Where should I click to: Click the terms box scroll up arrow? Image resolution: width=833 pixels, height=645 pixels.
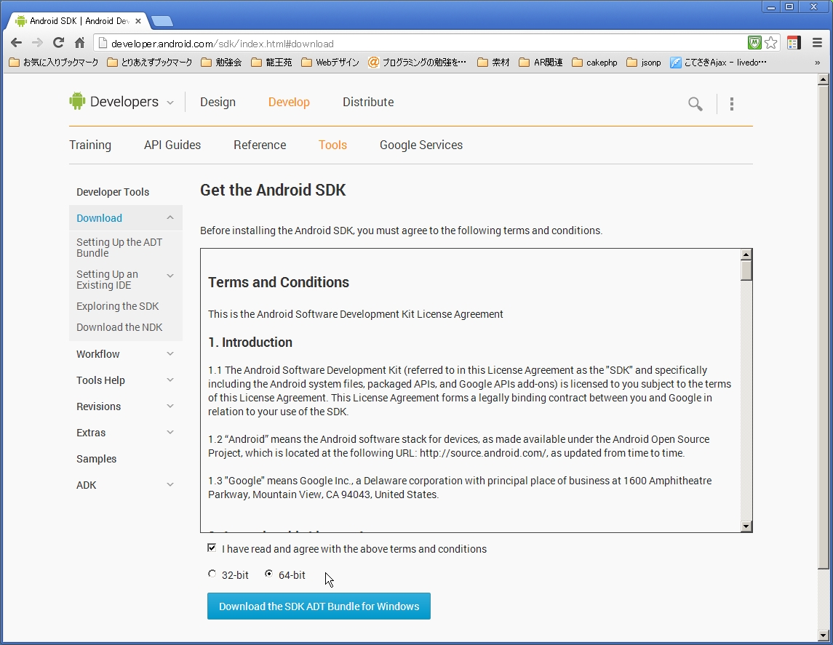tap(746, 255)
